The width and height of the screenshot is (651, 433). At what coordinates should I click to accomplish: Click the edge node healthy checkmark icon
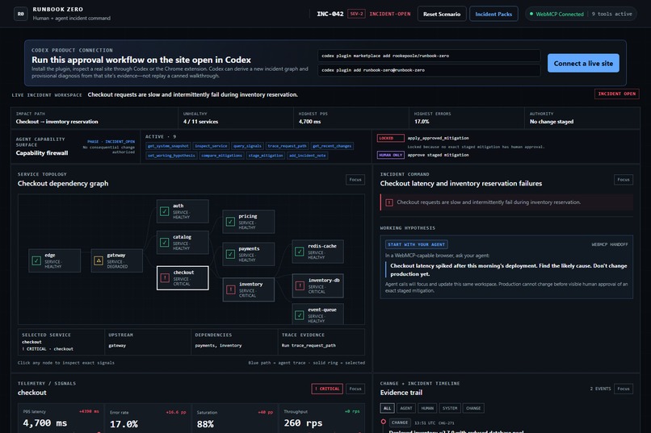pos(36,260)
